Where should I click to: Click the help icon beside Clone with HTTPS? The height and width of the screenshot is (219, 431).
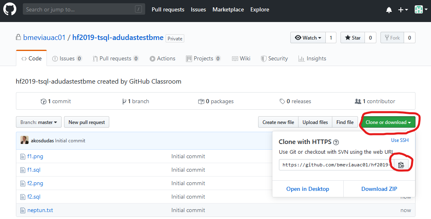pyautogui.click(x=336, y=142)
